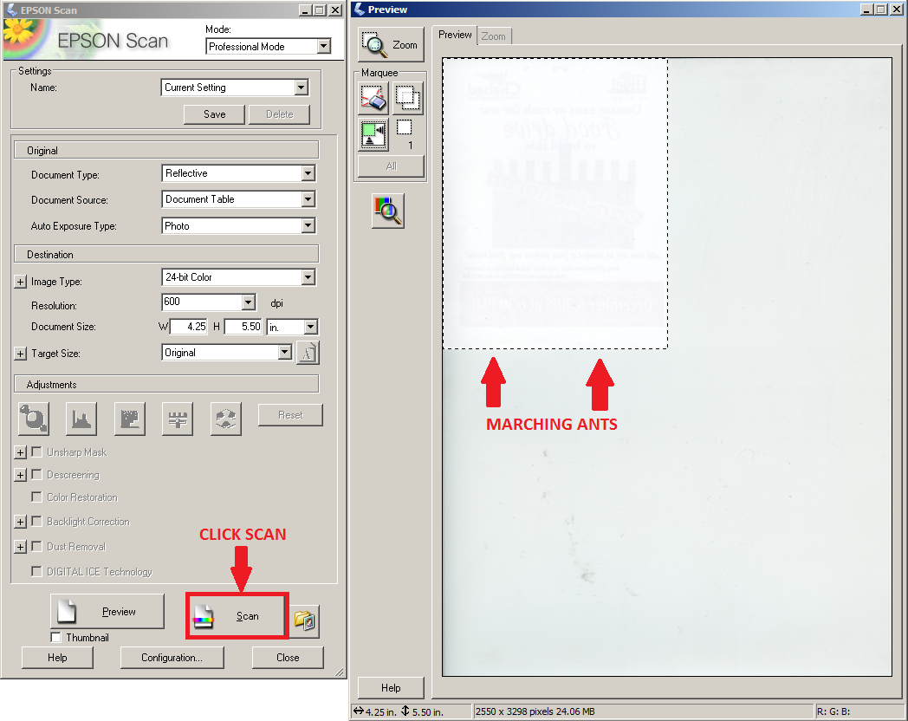Expand the Image Type plus box
This screenshot has height=721, width=908.
[20, 282]
